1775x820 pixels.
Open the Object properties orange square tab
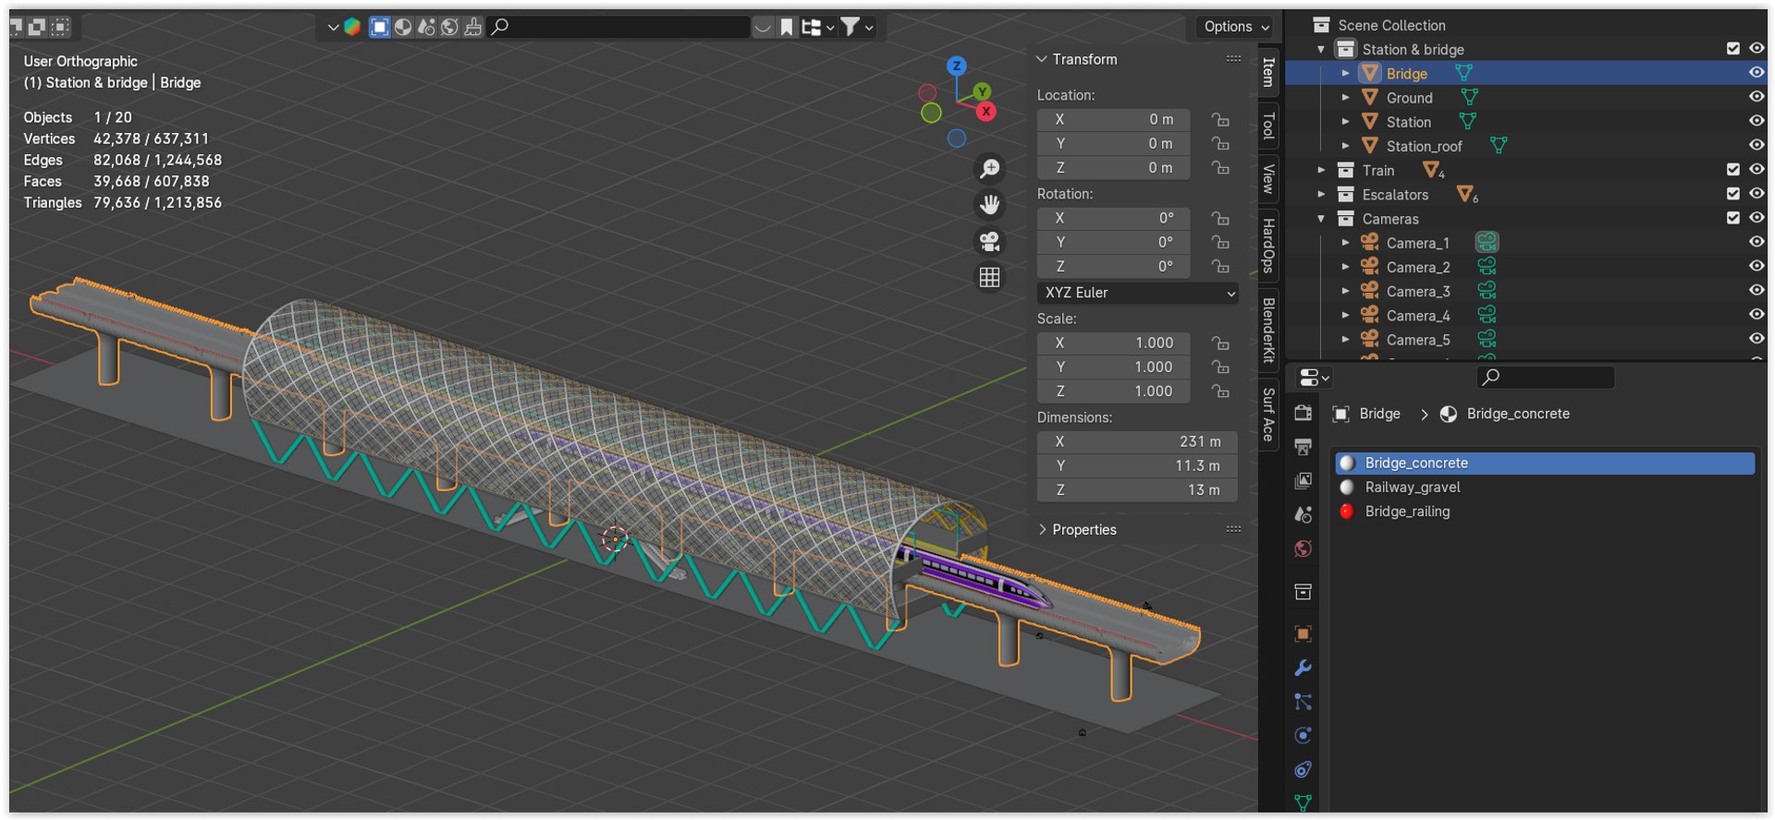1304,633
